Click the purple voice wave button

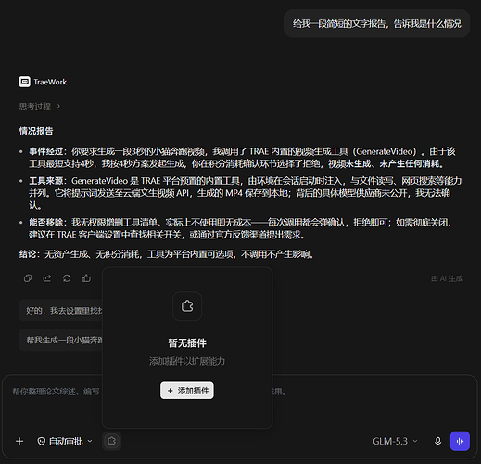coord(460,441)
